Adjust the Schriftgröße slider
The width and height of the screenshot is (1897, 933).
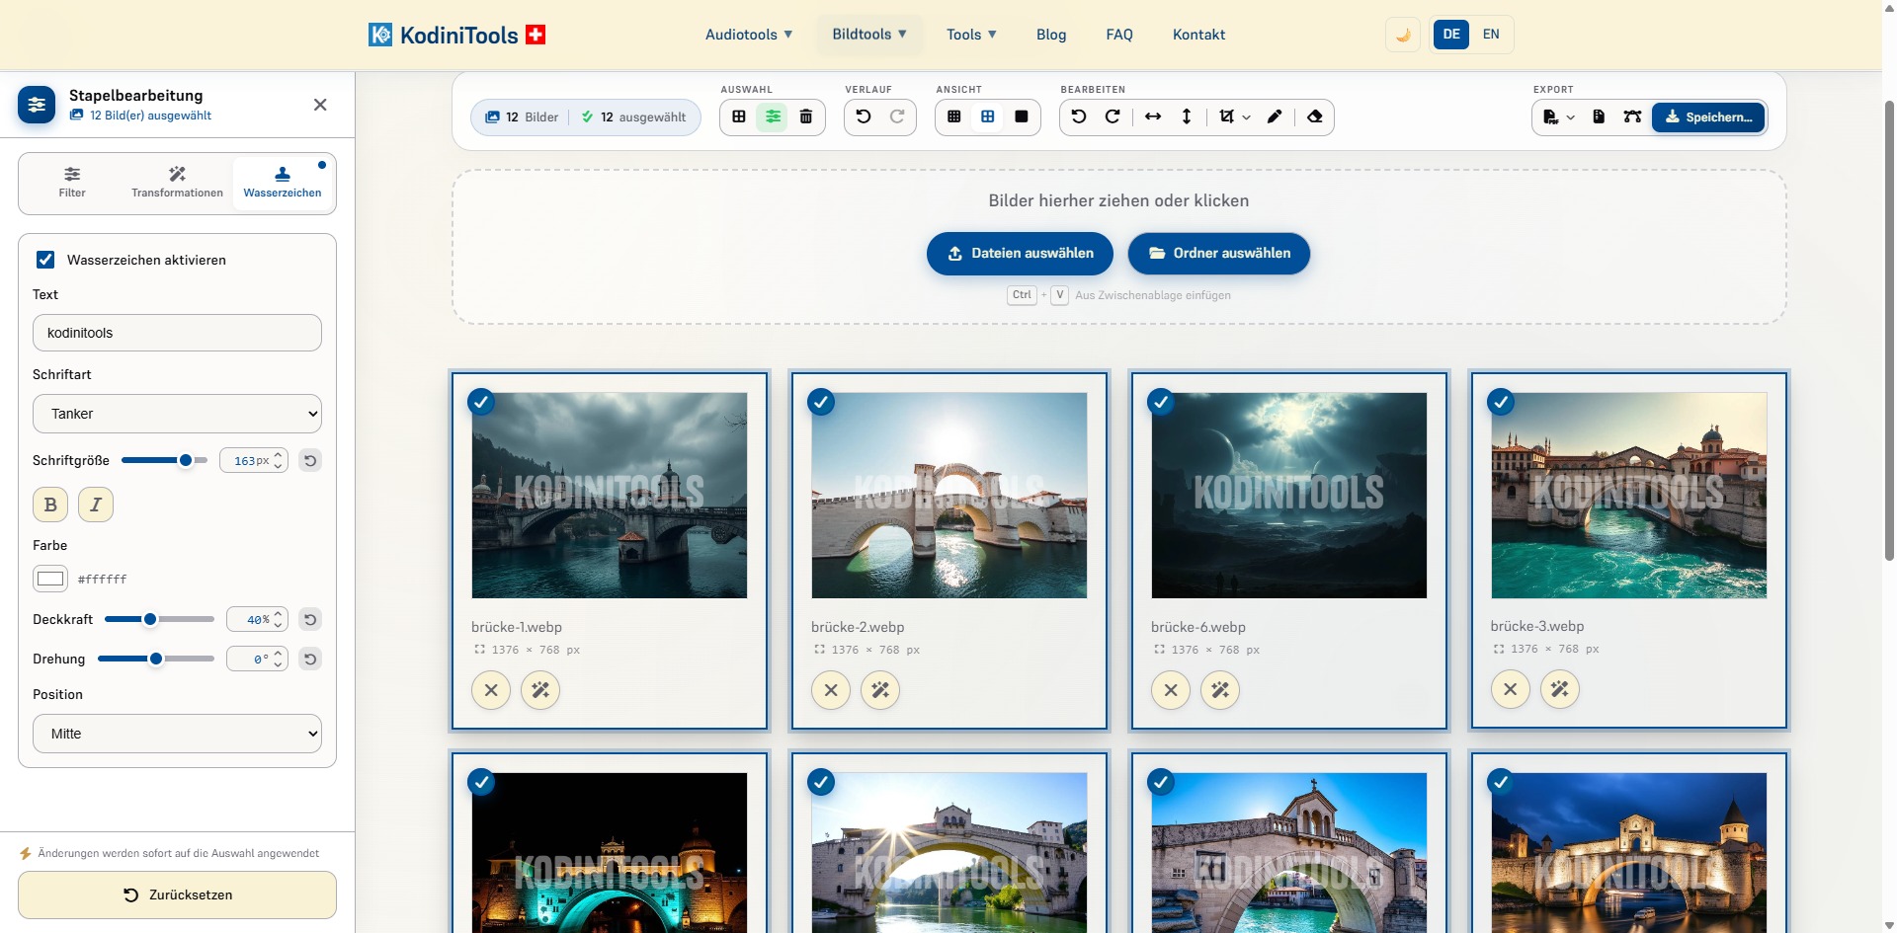pos(164,460)
